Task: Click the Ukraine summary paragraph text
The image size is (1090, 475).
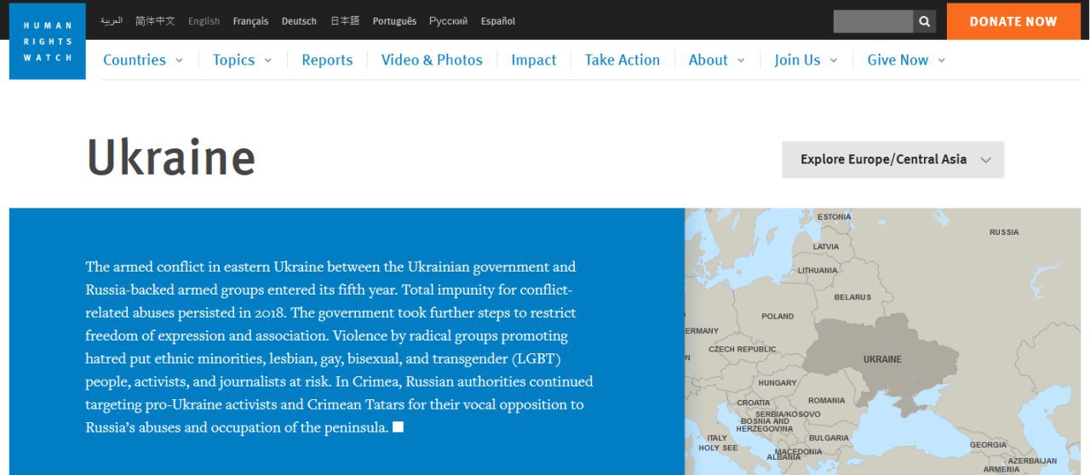Action: pos(340,346)
